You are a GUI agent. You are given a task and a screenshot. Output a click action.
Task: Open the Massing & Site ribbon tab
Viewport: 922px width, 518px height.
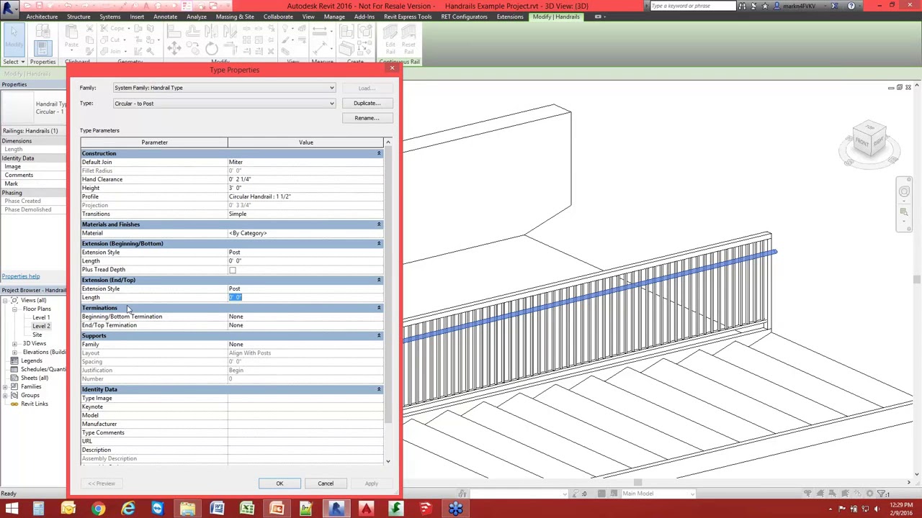[x=234, y=17]
